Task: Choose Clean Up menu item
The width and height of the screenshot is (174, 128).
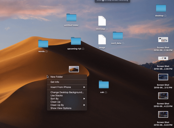Action: coord(55,102)
